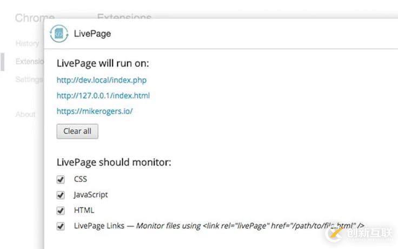Visit the mikerogers.io link
Viewport: 398px width, 249px height.
coord(95,112)
